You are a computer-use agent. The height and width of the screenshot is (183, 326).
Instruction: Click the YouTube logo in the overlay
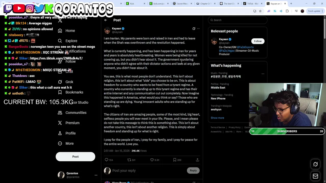click(19, 8)
